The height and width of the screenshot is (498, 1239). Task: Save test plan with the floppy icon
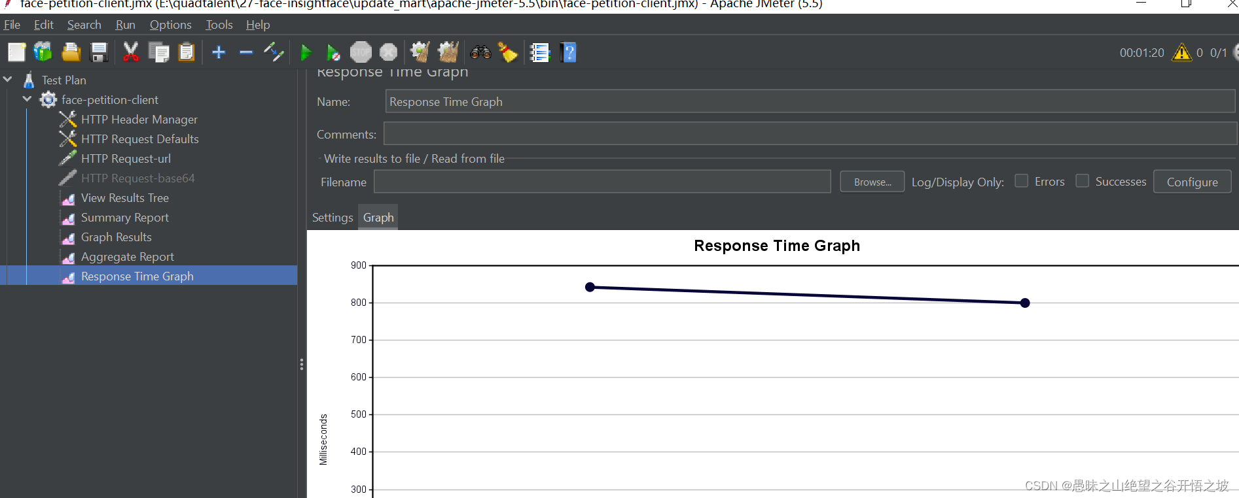[99, 52]
